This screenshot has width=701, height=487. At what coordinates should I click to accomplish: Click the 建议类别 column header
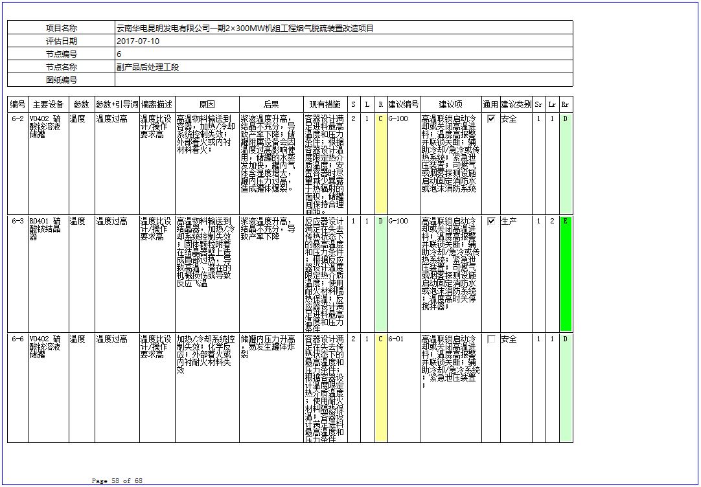[516, 104]
